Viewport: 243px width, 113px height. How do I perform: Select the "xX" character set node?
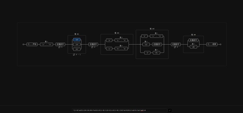pyautogui.click(x=193, y=47)
